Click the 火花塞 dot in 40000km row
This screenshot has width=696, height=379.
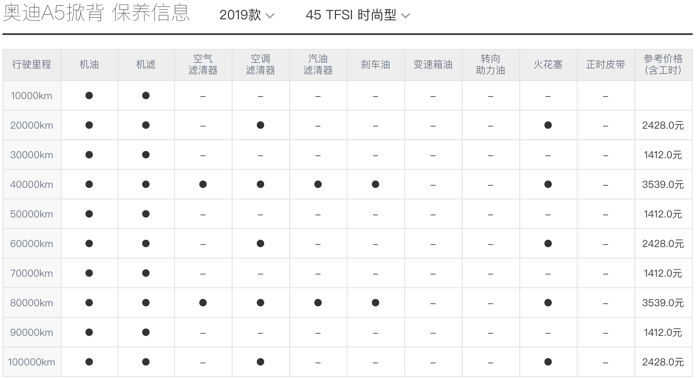pos(548,185)
